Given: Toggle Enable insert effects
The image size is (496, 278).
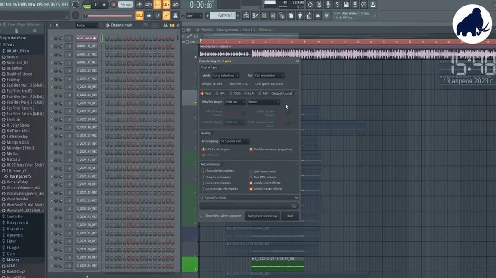Looking at the screenshot, I should pyautogui.click(x=265, y=183).
